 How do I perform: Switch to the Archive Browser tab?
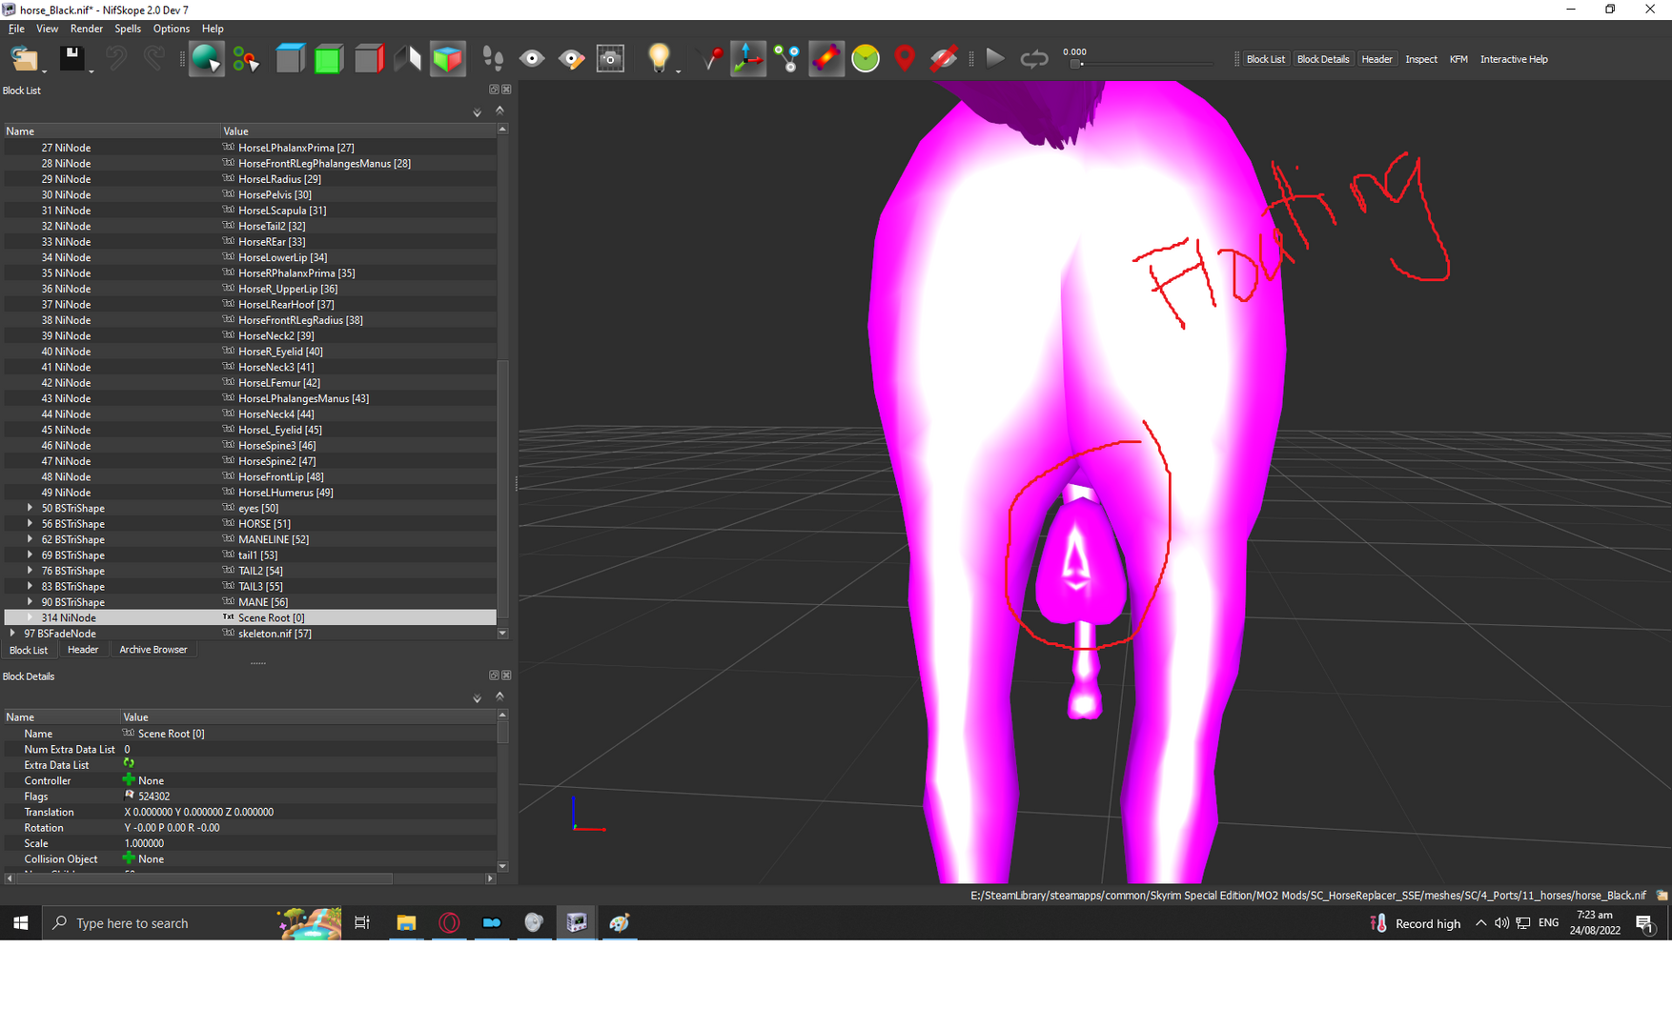pyautogui.click(x=153, y=650)
